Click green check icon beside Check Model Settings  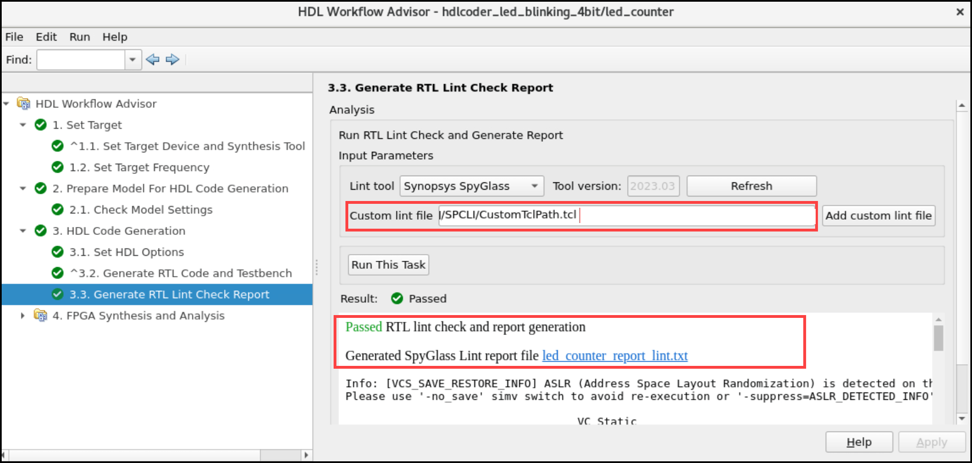[x=58, y=209]
